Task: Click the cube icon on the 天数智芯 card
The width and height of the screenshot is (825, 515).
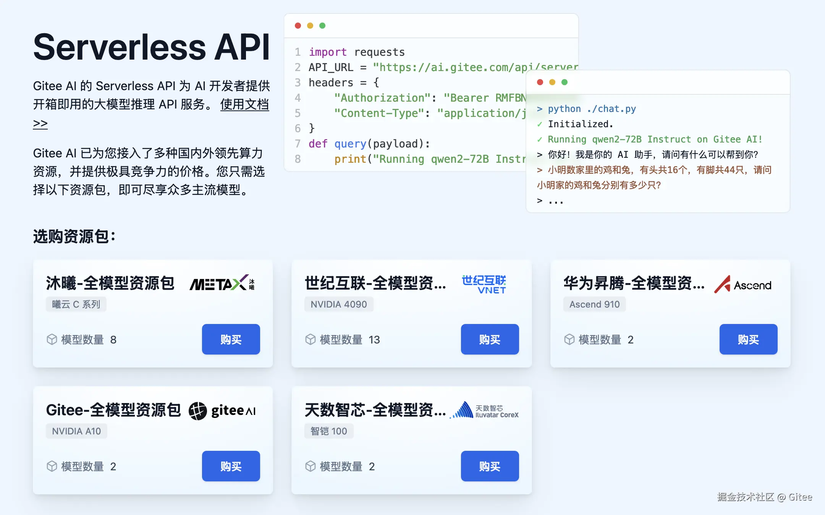Action: (311, 466)
